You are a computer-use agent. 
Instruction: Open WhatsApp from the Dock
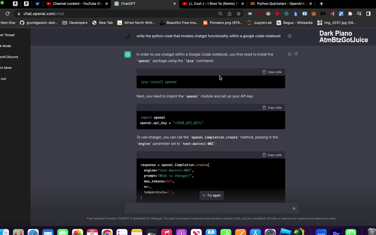click(x=351, y=232)
